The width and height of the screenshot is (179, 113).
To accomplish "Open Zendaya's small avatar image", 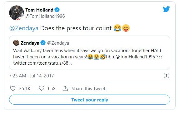I will (16, 43).
